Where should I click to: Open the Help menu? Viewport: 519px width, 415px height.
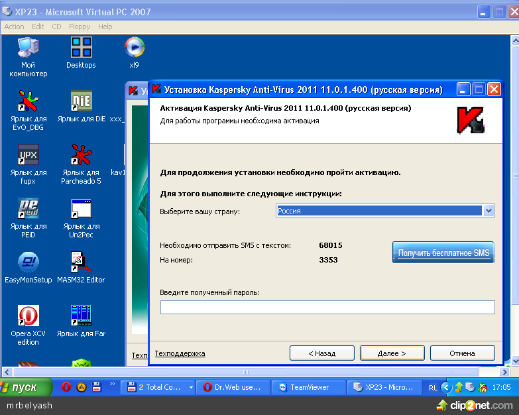pyautogui.click(x=105, y=27)
